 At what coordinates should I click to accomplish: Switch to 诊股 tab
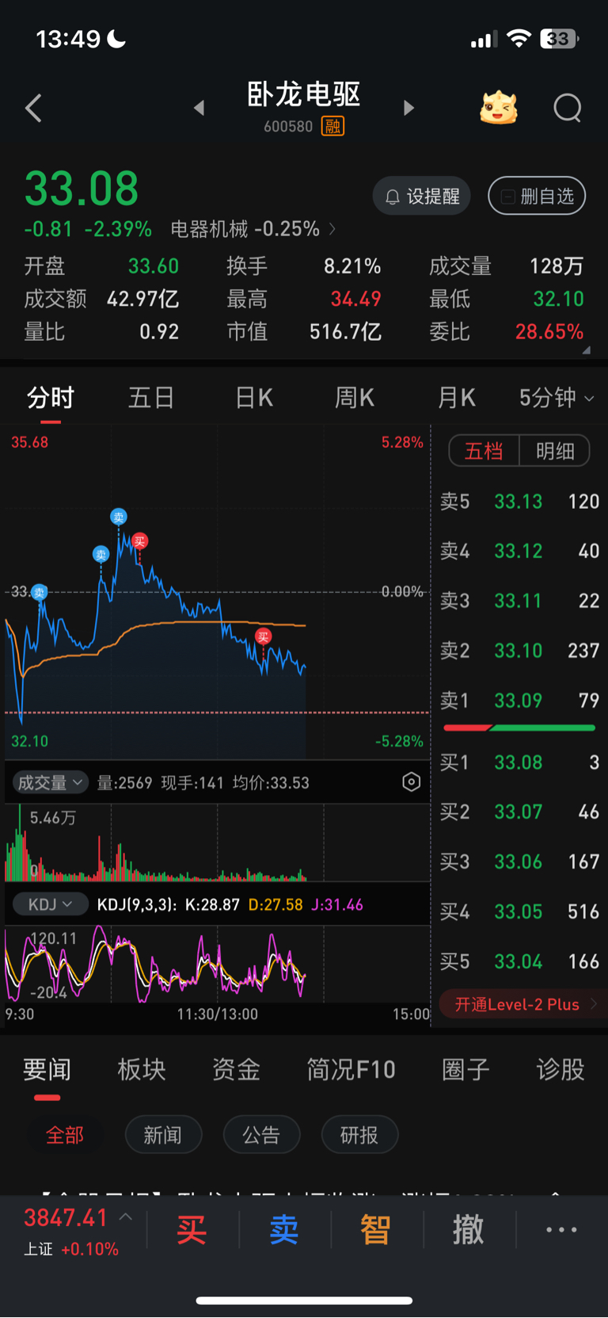[560, 1070]
